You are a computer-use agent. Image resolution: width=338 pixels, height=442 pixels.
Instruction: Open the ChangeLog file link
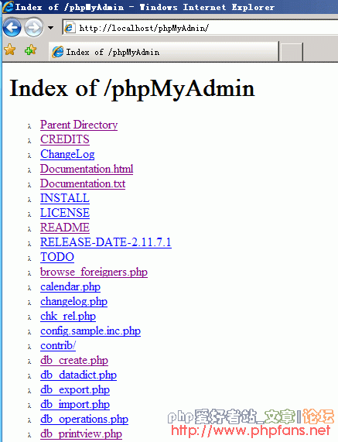(x=67, y=155)
